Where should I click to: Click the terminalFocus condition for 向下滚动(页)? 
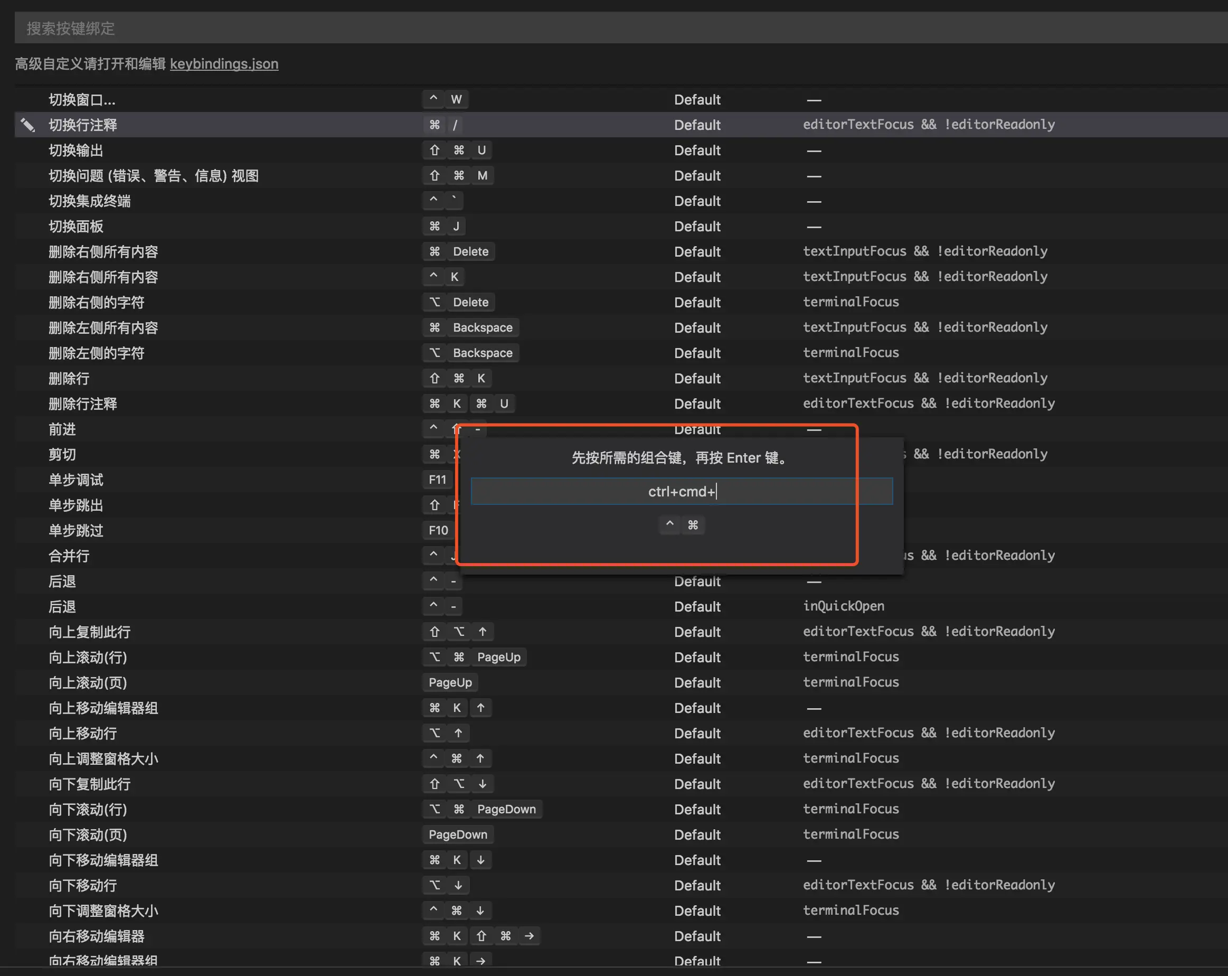[851, 834]
